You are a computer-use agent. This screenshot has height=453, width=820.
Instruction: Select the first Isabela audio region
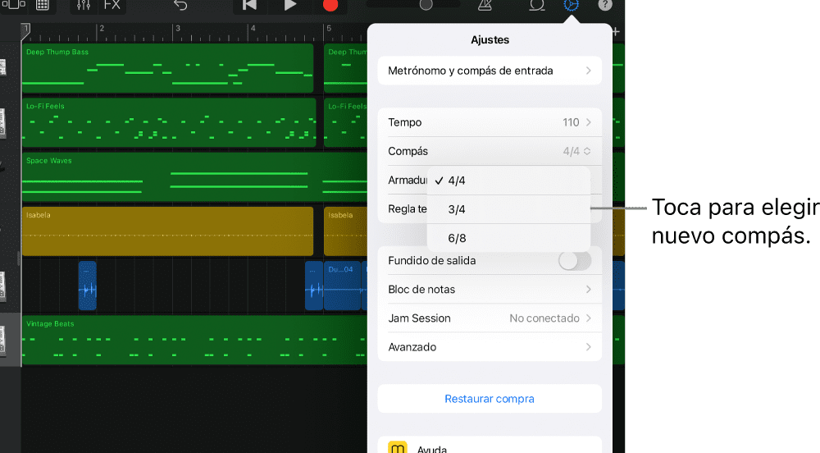(x=167, y=231)
